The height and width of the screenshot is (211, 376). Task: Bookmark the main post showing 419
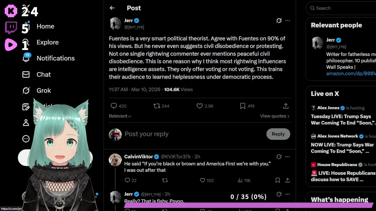point(243,106)
